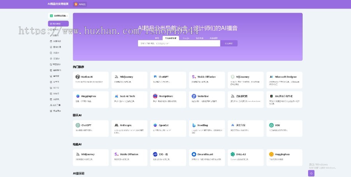Click the YOU card icon

[271, 125]
